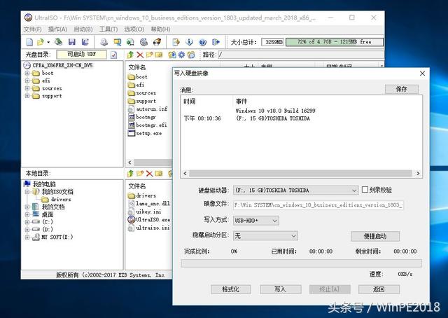
Task: Click the 路径 path field
Action: 301,55
